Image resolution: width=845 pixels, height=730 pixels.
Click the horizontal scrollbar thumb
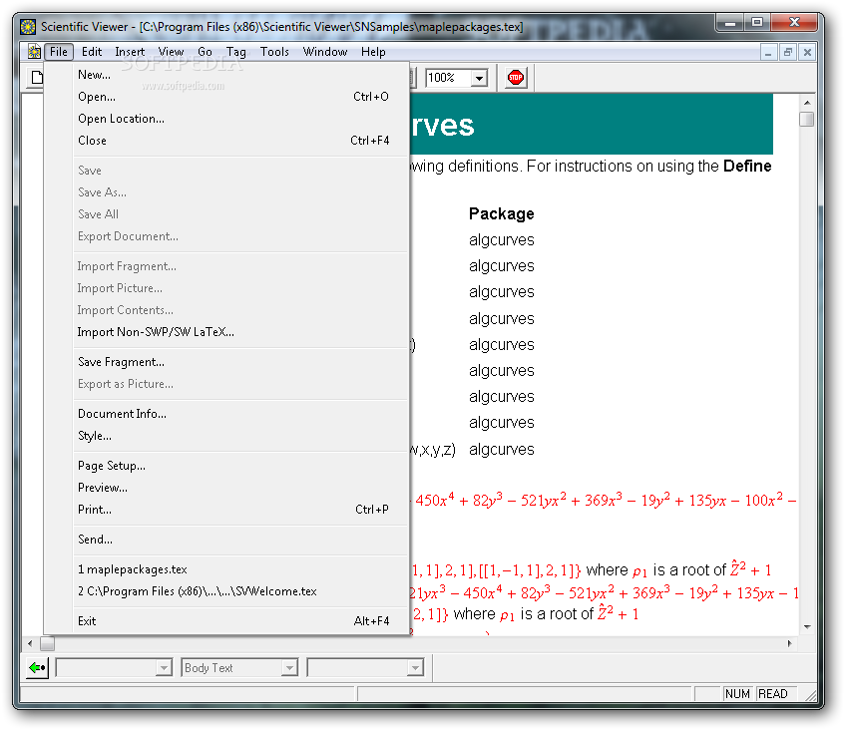pos(48,643)
